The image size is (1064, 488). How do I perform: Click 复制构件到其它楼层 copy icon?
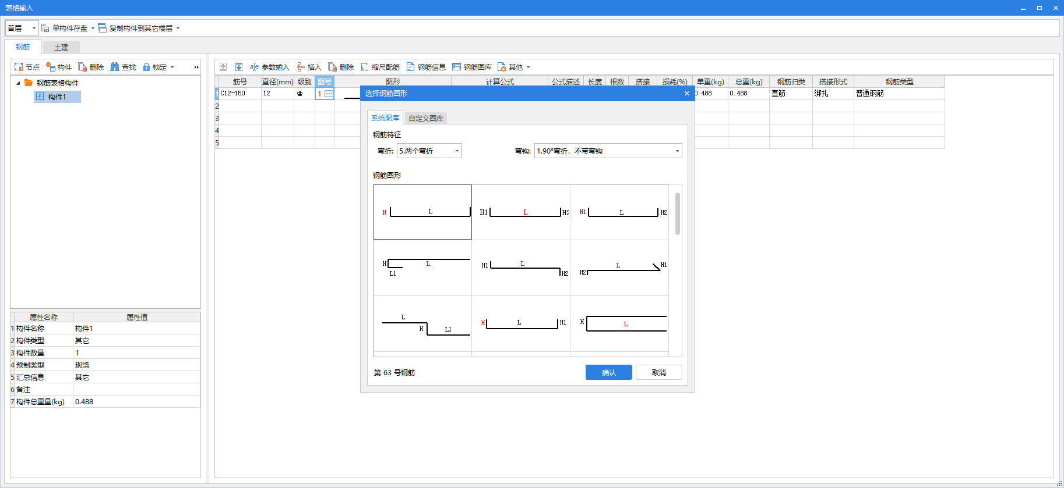(103, 28)
